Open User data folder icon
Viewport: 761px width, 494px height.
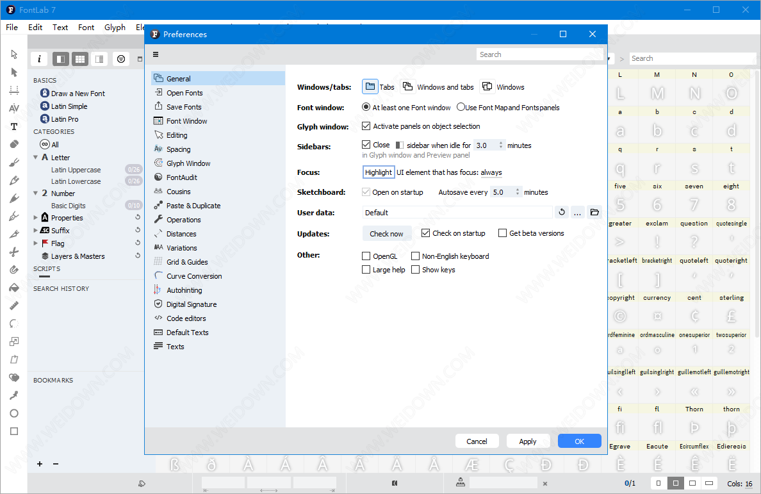tap(594, 212)
